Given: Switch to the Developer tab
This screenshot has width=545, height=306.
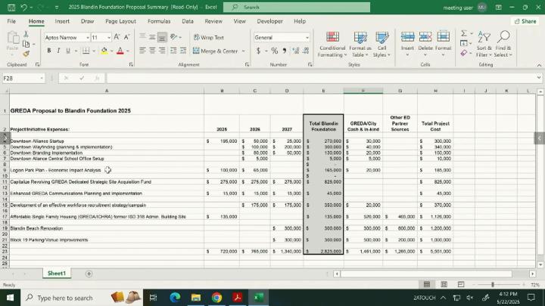Looking at the screenshot, I should click(x=269, y=21).
